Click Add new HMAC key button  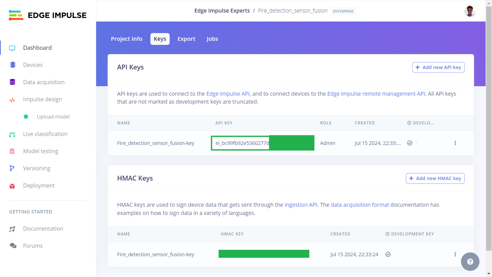coord(435,179)
